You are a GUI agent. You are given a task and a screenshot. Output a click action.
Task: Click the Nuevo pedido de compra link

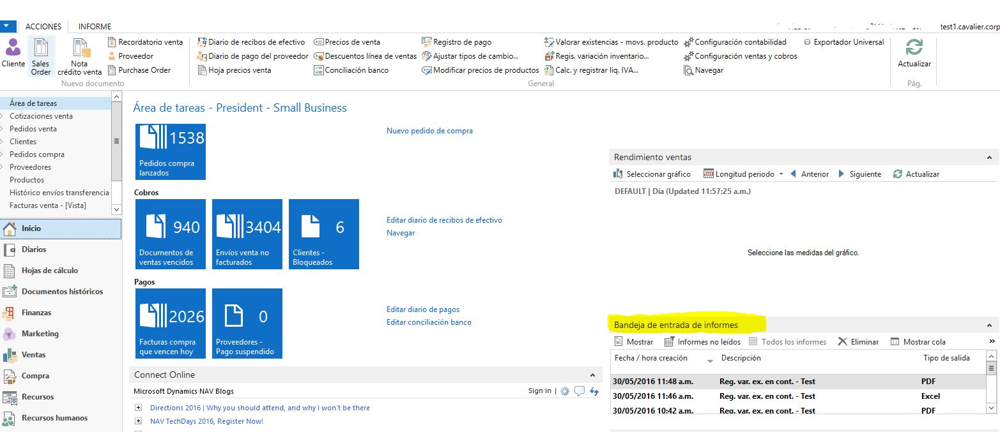pos(430,130)
